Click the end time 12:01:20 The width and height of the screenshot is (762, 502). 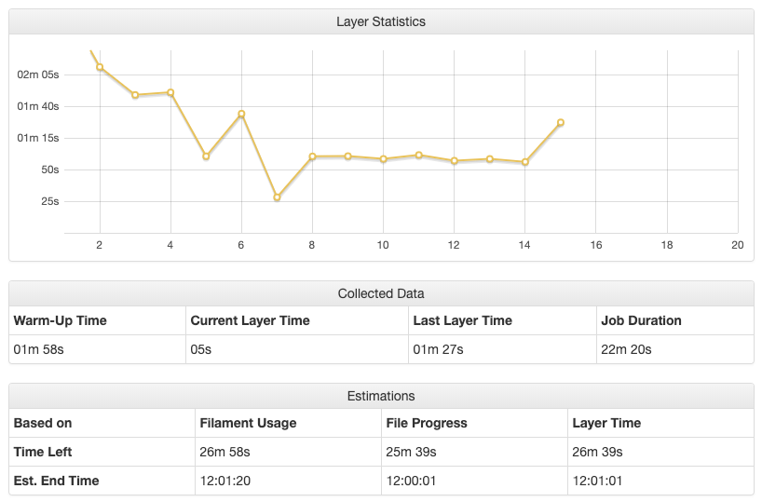225,482
